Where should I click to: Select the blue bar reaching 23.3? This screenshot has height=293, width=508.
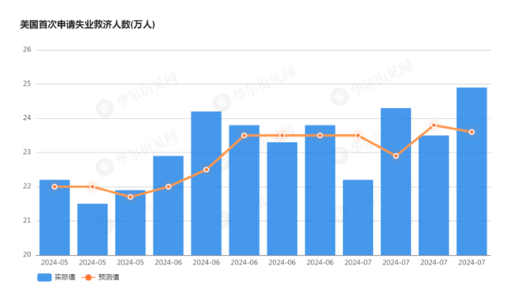click(x=282, y=199)
